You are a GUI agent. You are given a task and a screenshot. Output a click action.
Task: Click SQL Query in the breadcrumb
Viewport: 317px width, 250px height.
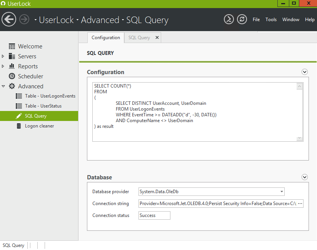(147, 20)
